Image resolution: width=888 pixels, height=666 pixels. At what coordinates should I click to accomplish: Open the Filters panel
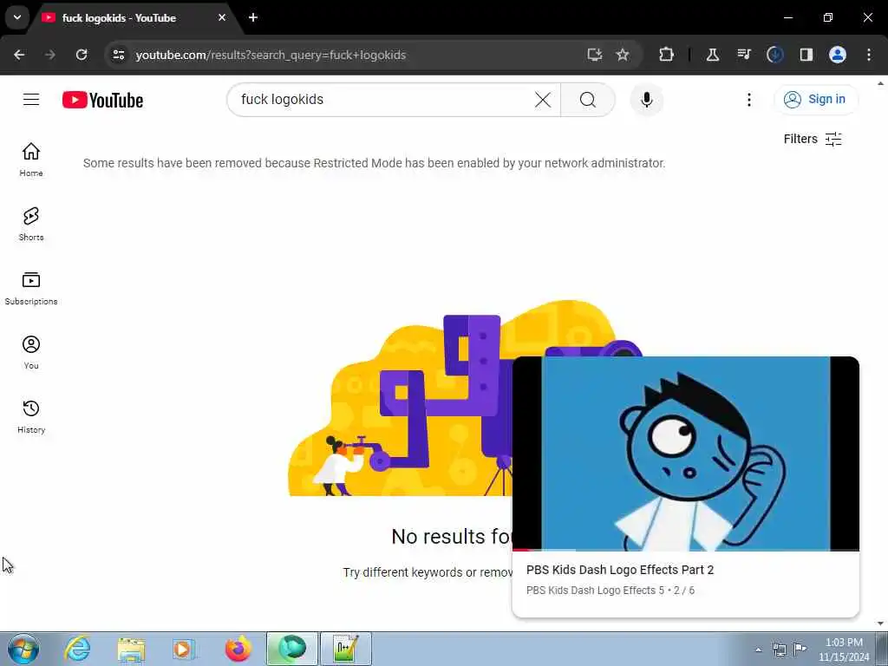click(x=813, y=139)
